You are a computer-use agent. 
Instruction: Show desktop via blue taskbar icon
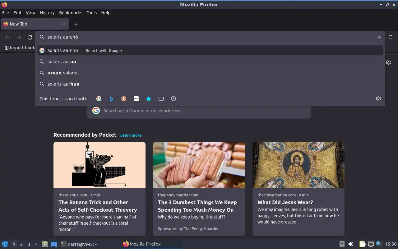(54, 244)
